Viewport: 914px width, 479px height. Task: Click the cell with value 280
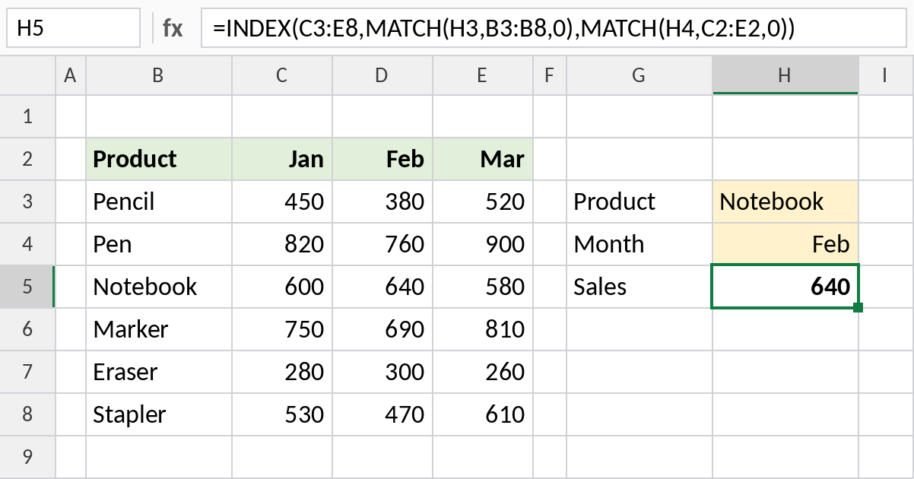282,372
